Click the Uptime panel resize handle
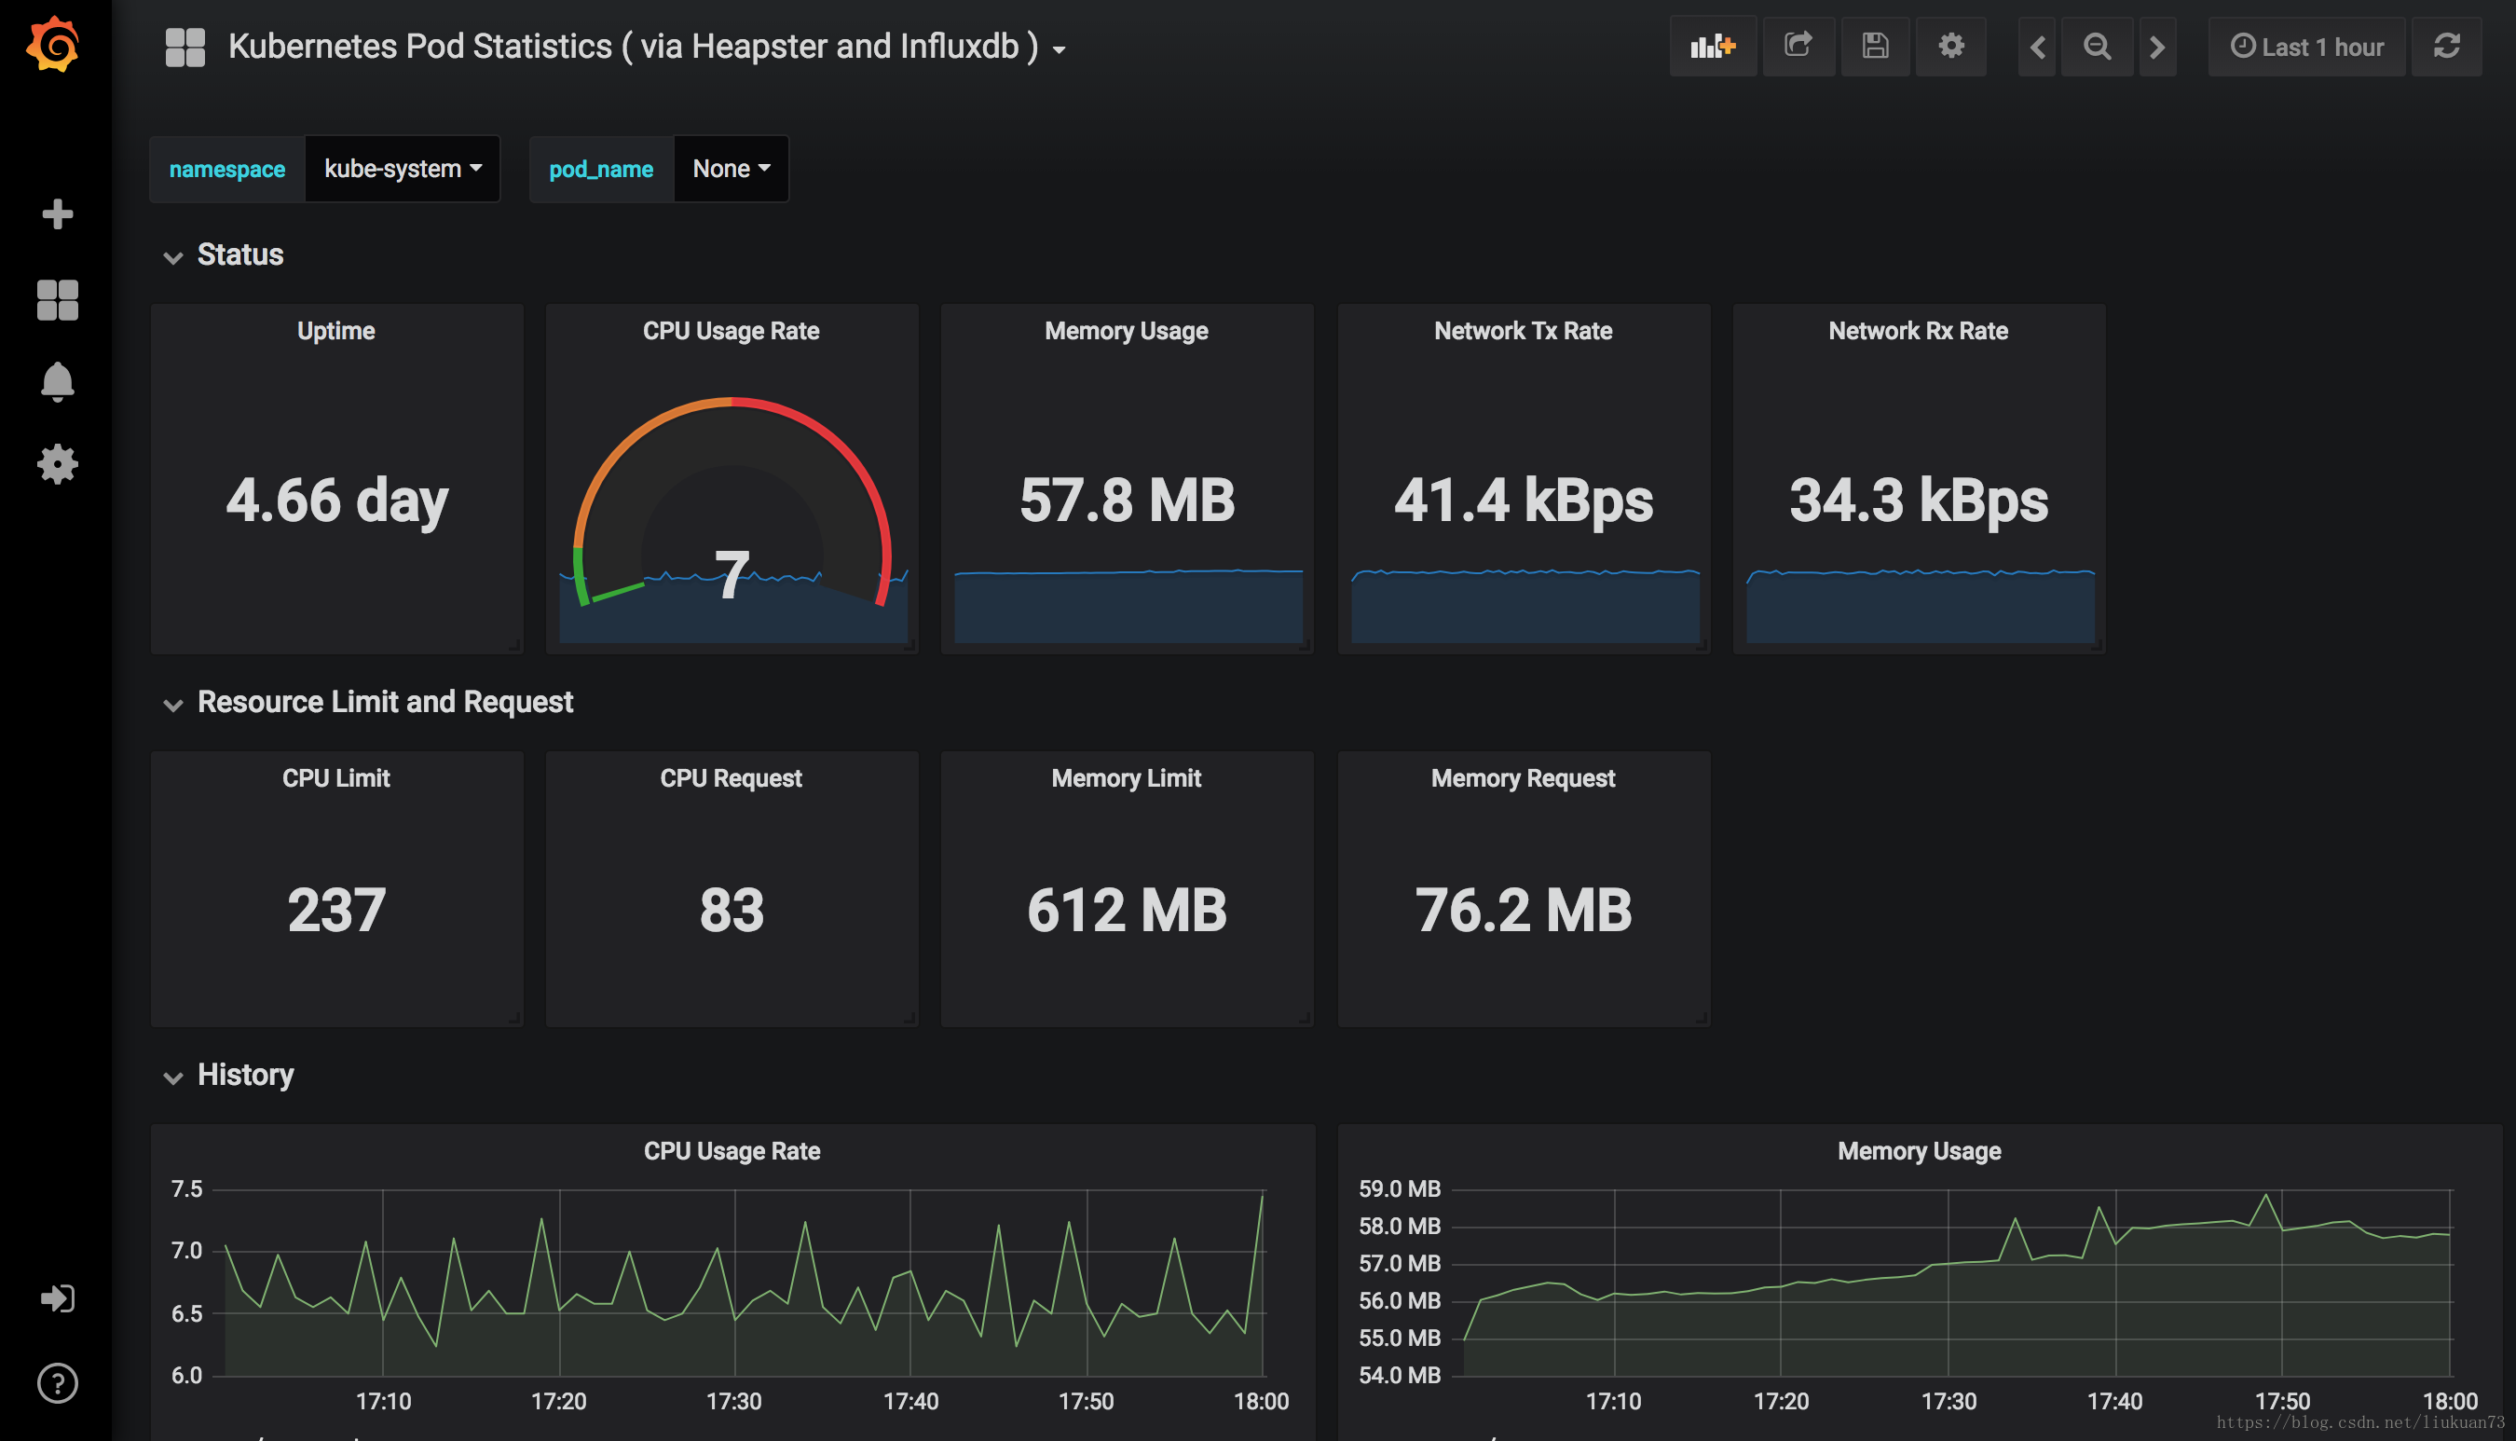Screen dimensions: 2516x1441 coord(514,645)
